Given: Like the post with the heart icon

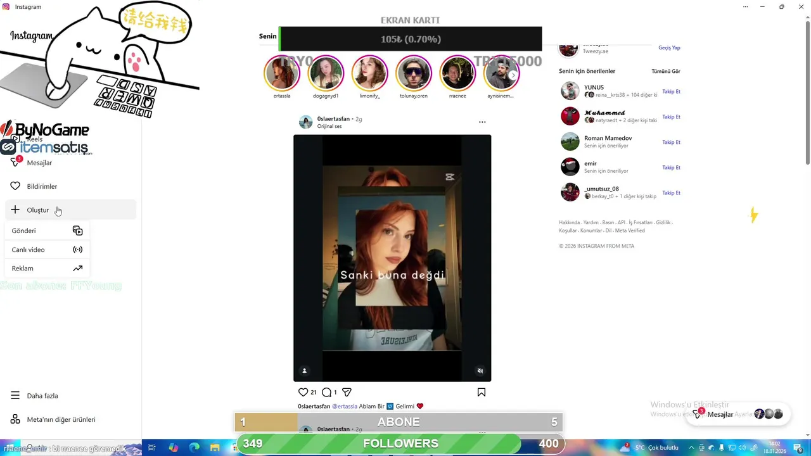Looking at the screenshot, I should 303,392.
